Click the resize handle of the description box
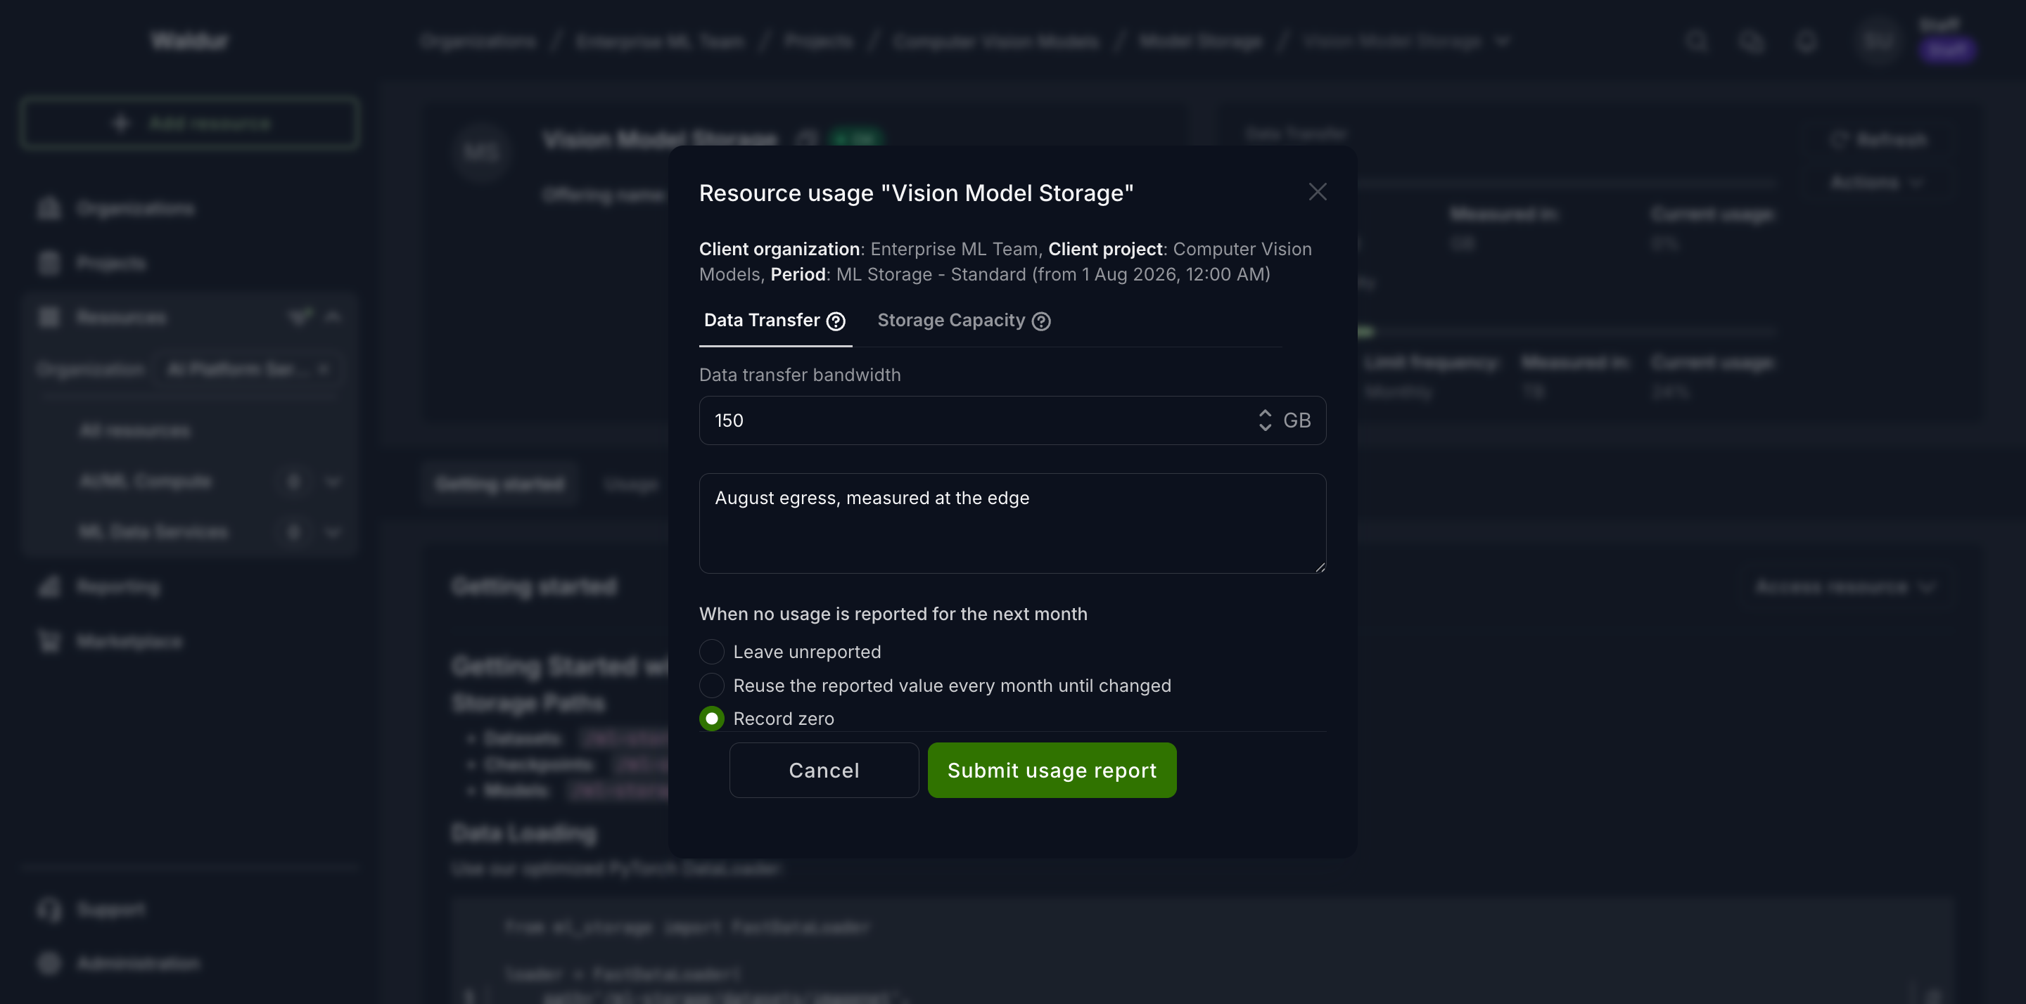2026x1004 pixels. coord(1320,567)
